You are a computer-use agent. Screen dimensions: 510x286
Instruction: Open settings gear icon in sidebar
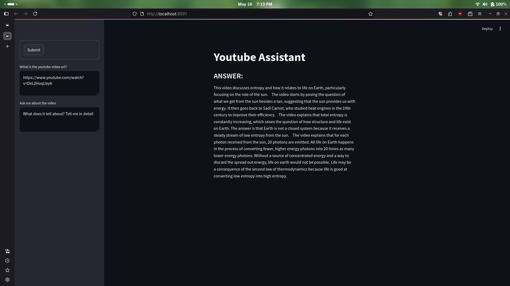(7, 280)
